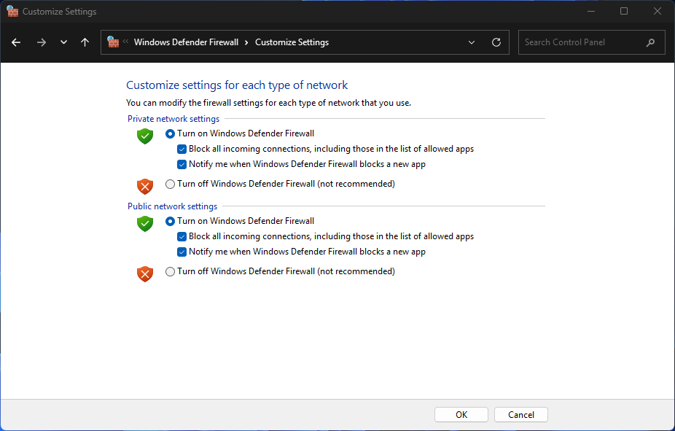Click the back navigation arrow
This screenshot has height=431, width=675.
tap(16, 42)
